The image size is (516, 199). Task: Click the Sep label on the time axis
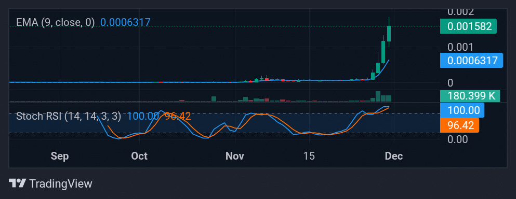click(x=60, y=157)
